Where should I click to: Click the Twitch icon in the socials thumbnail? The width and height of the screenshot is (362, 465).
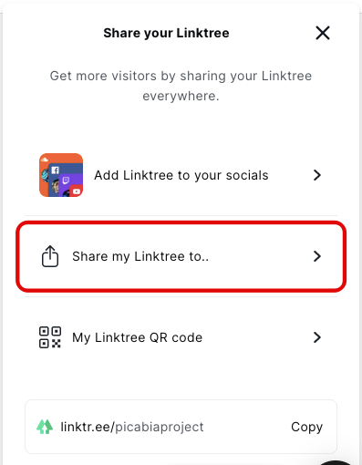point(66,181)
